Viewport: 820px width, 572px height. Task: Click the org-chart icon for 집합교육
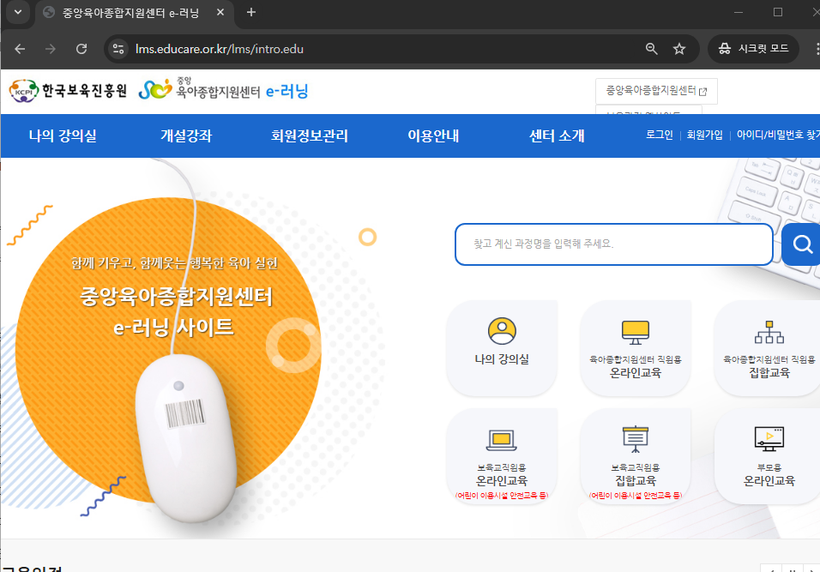(x=768, y=331)
